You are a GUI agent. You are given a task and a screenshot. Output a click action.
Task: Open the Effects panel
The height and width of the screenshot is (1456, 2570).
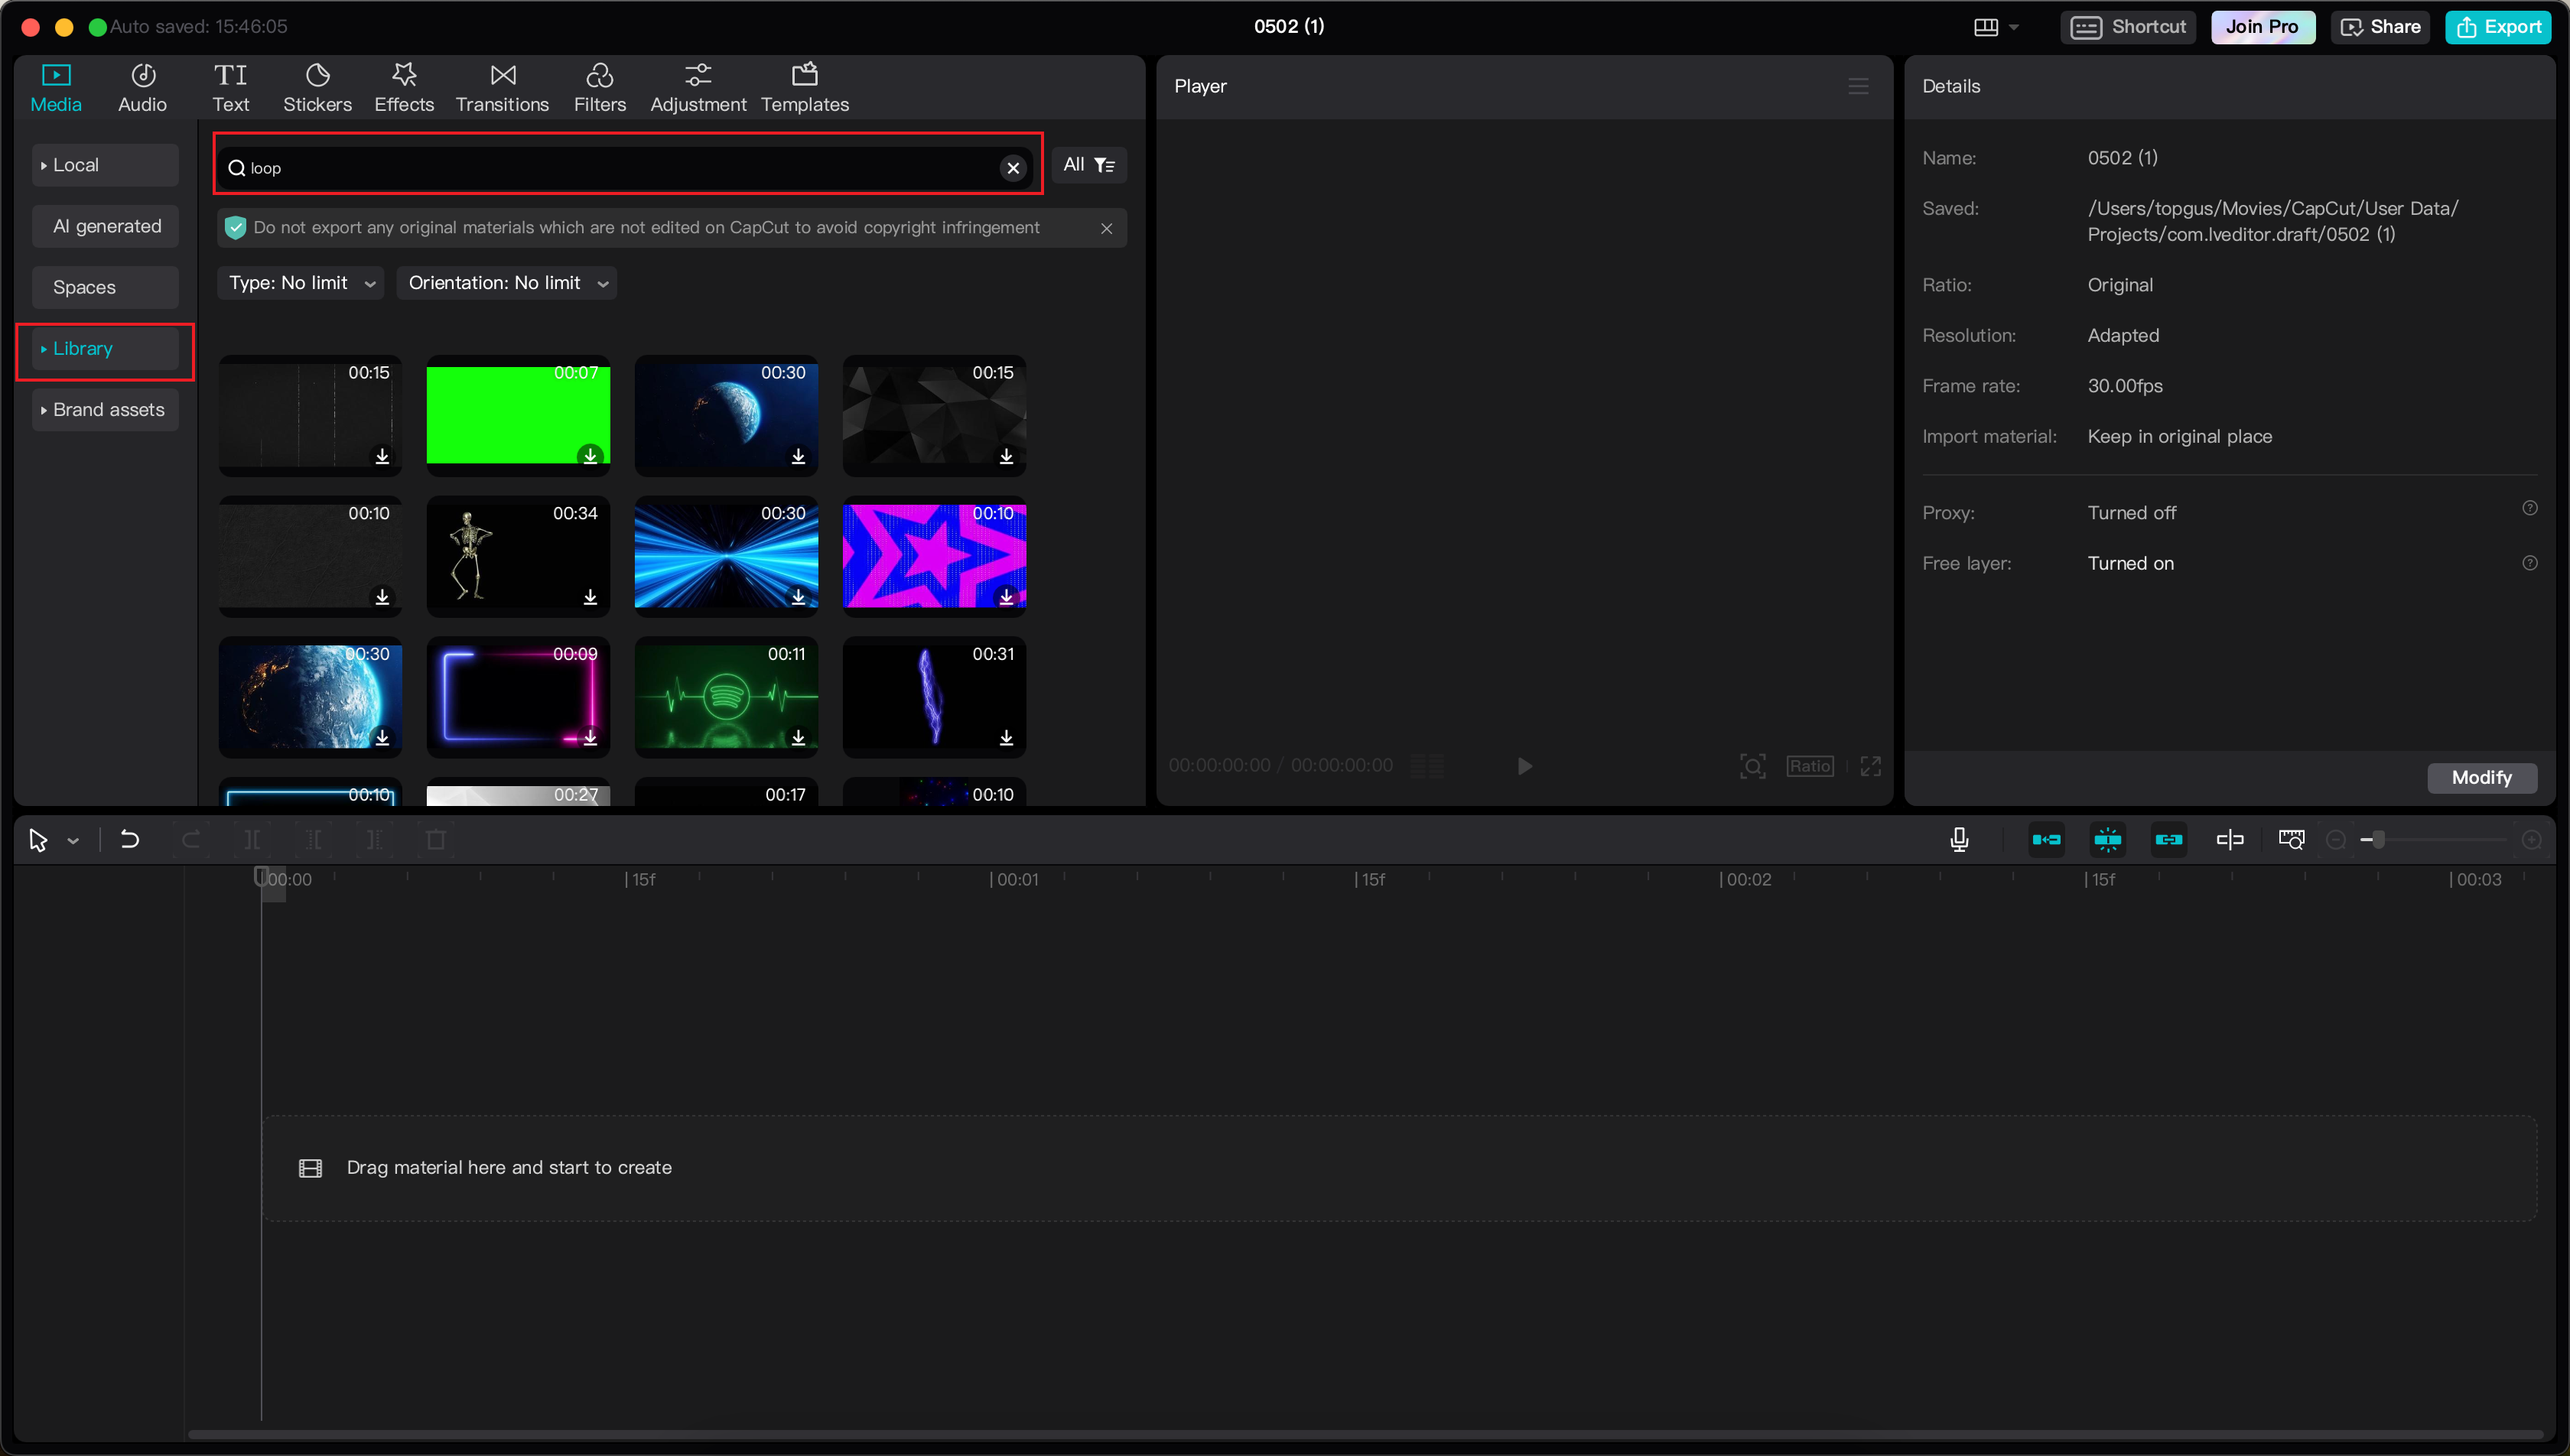point(404,86)
